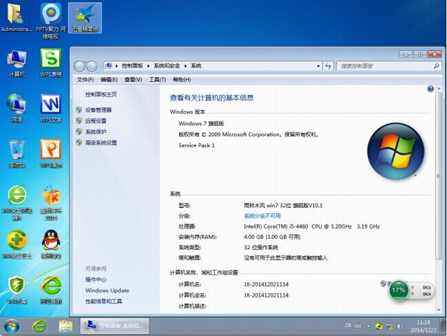The width and height of the screenshot is (447, 336).
Task: Open the 工具(T) menu
Action: 157,80
